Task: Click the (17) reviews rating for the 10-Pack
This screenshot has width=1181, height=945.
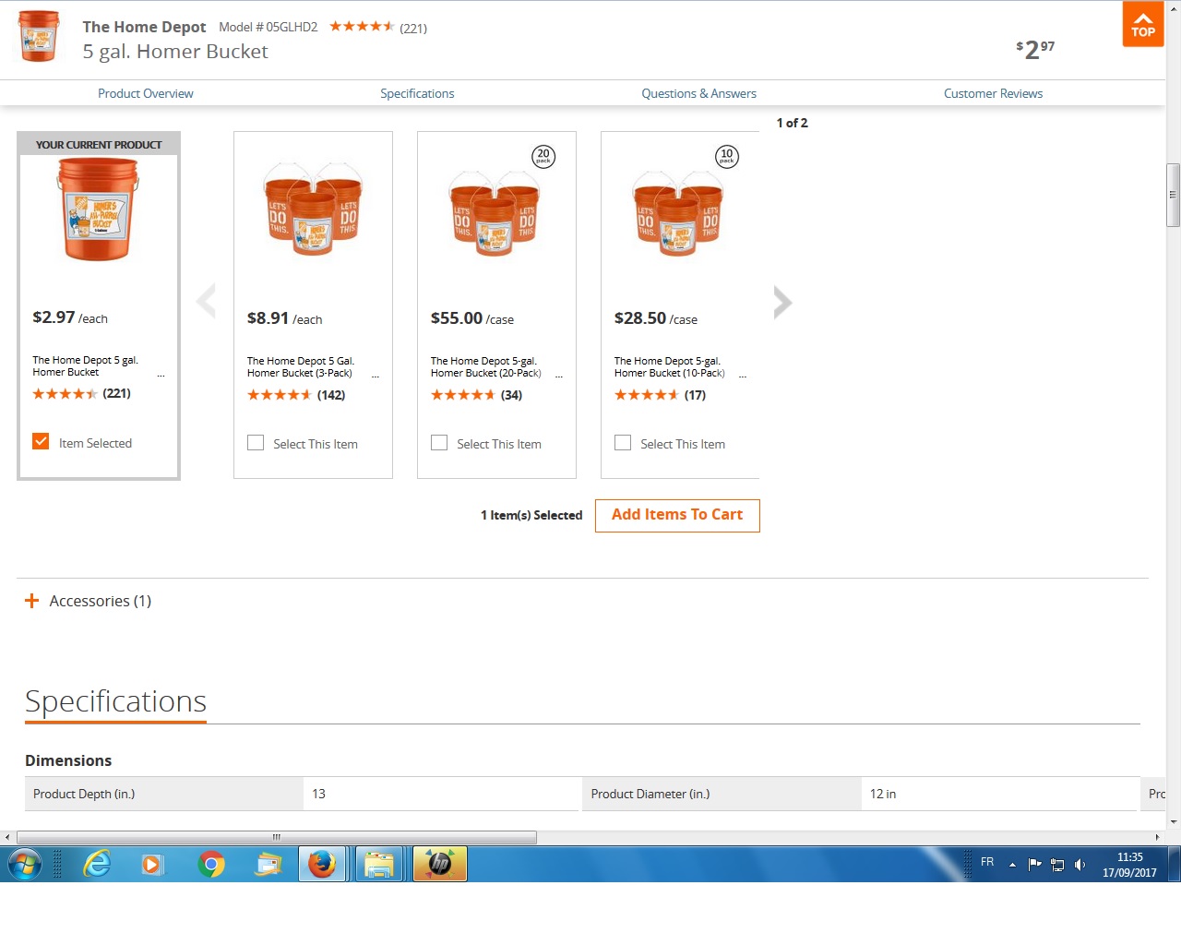Action: point(661,395)
